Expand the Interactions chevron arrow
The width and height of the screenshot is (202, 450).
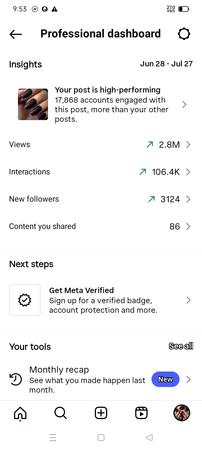188,172
